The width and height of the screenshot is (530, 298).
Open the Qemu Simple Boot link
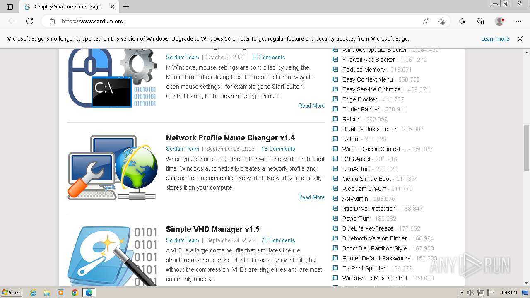point(366,179)
